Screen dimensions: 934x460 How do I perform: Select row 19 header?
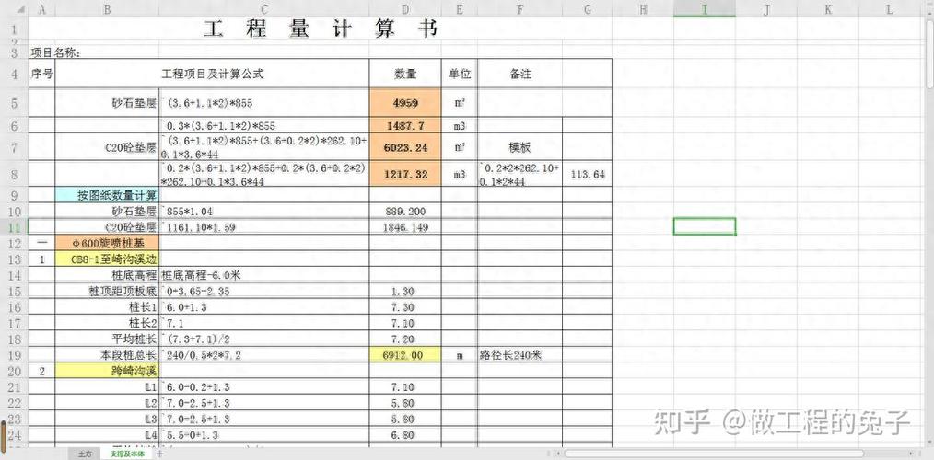click(x=15, y=355)
